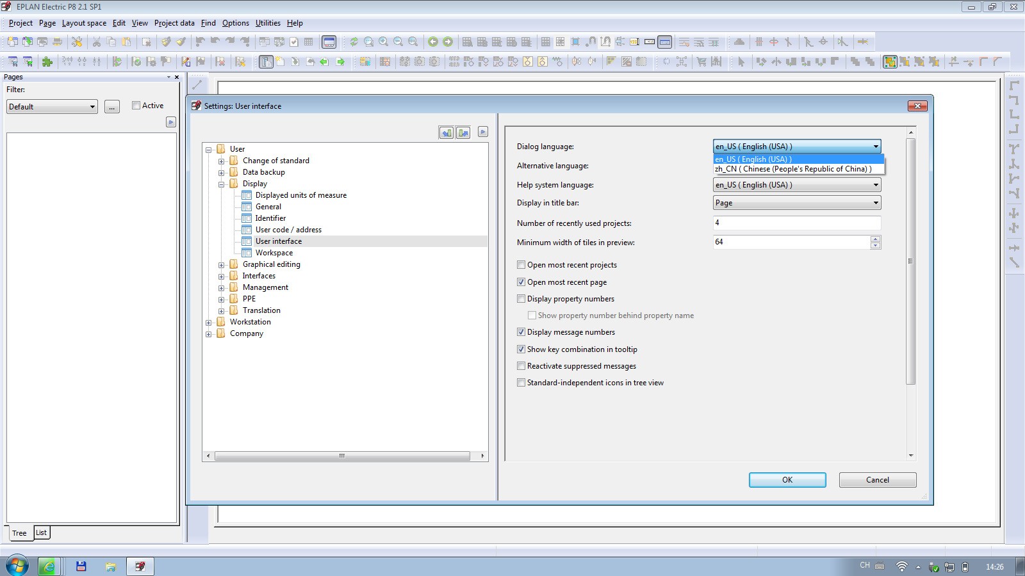Screen dimensions: 1025x576
Task: Click the red X delete flag icon
Action: coord(220,62)
